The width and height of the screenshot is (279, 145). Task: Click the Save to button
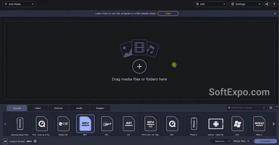point(220,141)
